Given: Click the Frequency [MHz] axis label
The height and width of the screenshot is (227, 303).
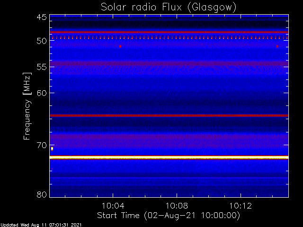Looking at the screenshot, I should tap(27, 106).
